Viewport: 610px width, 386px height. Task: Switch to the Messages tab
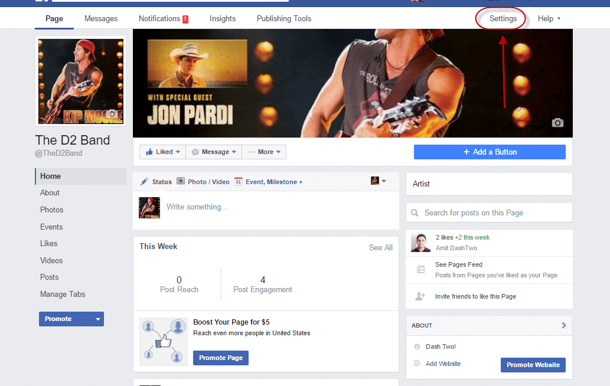101,19
